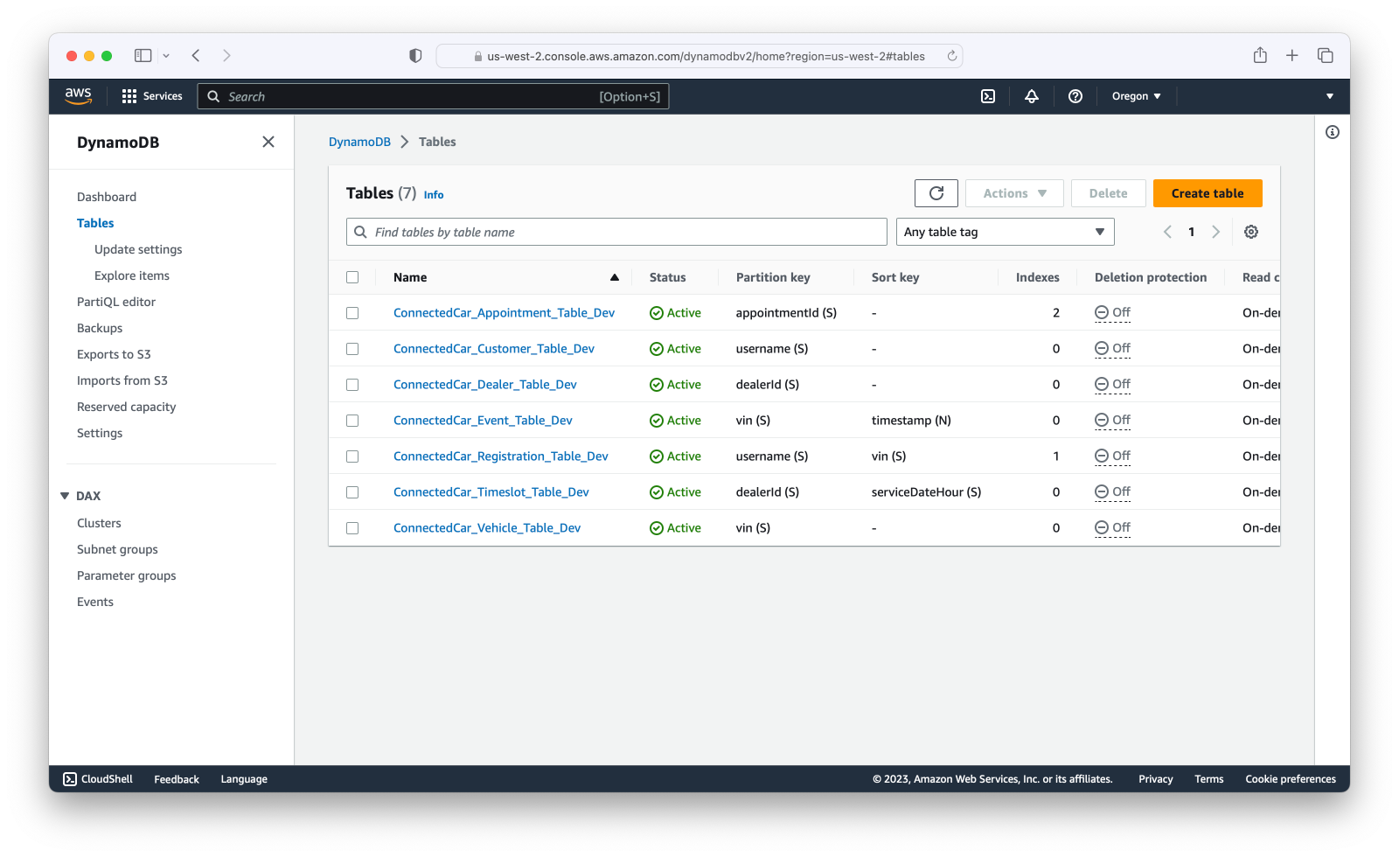Check ConnectedCar_Event_Table_Dev row

point(352,421)
